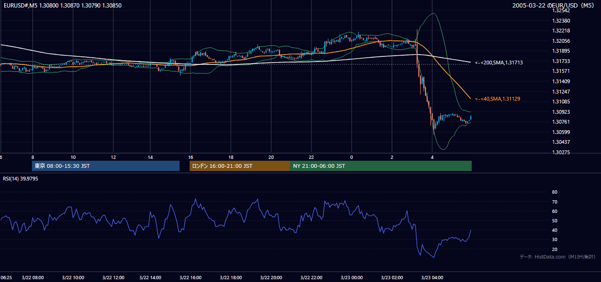Click price axis value 1.31571
Screen dimensions: 601x282
(561, 71)
